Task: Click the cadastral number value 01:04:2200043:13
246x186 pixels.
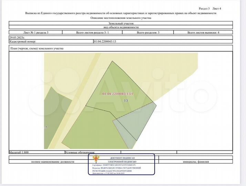Action: [105, 41]
